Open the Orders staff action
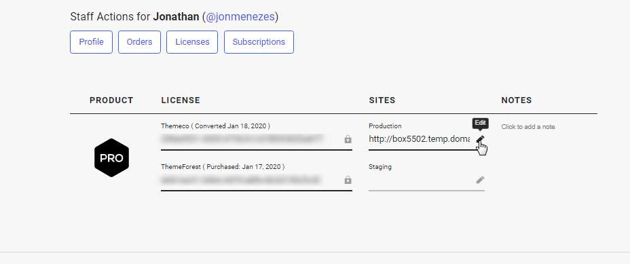 tap(139, 42)
